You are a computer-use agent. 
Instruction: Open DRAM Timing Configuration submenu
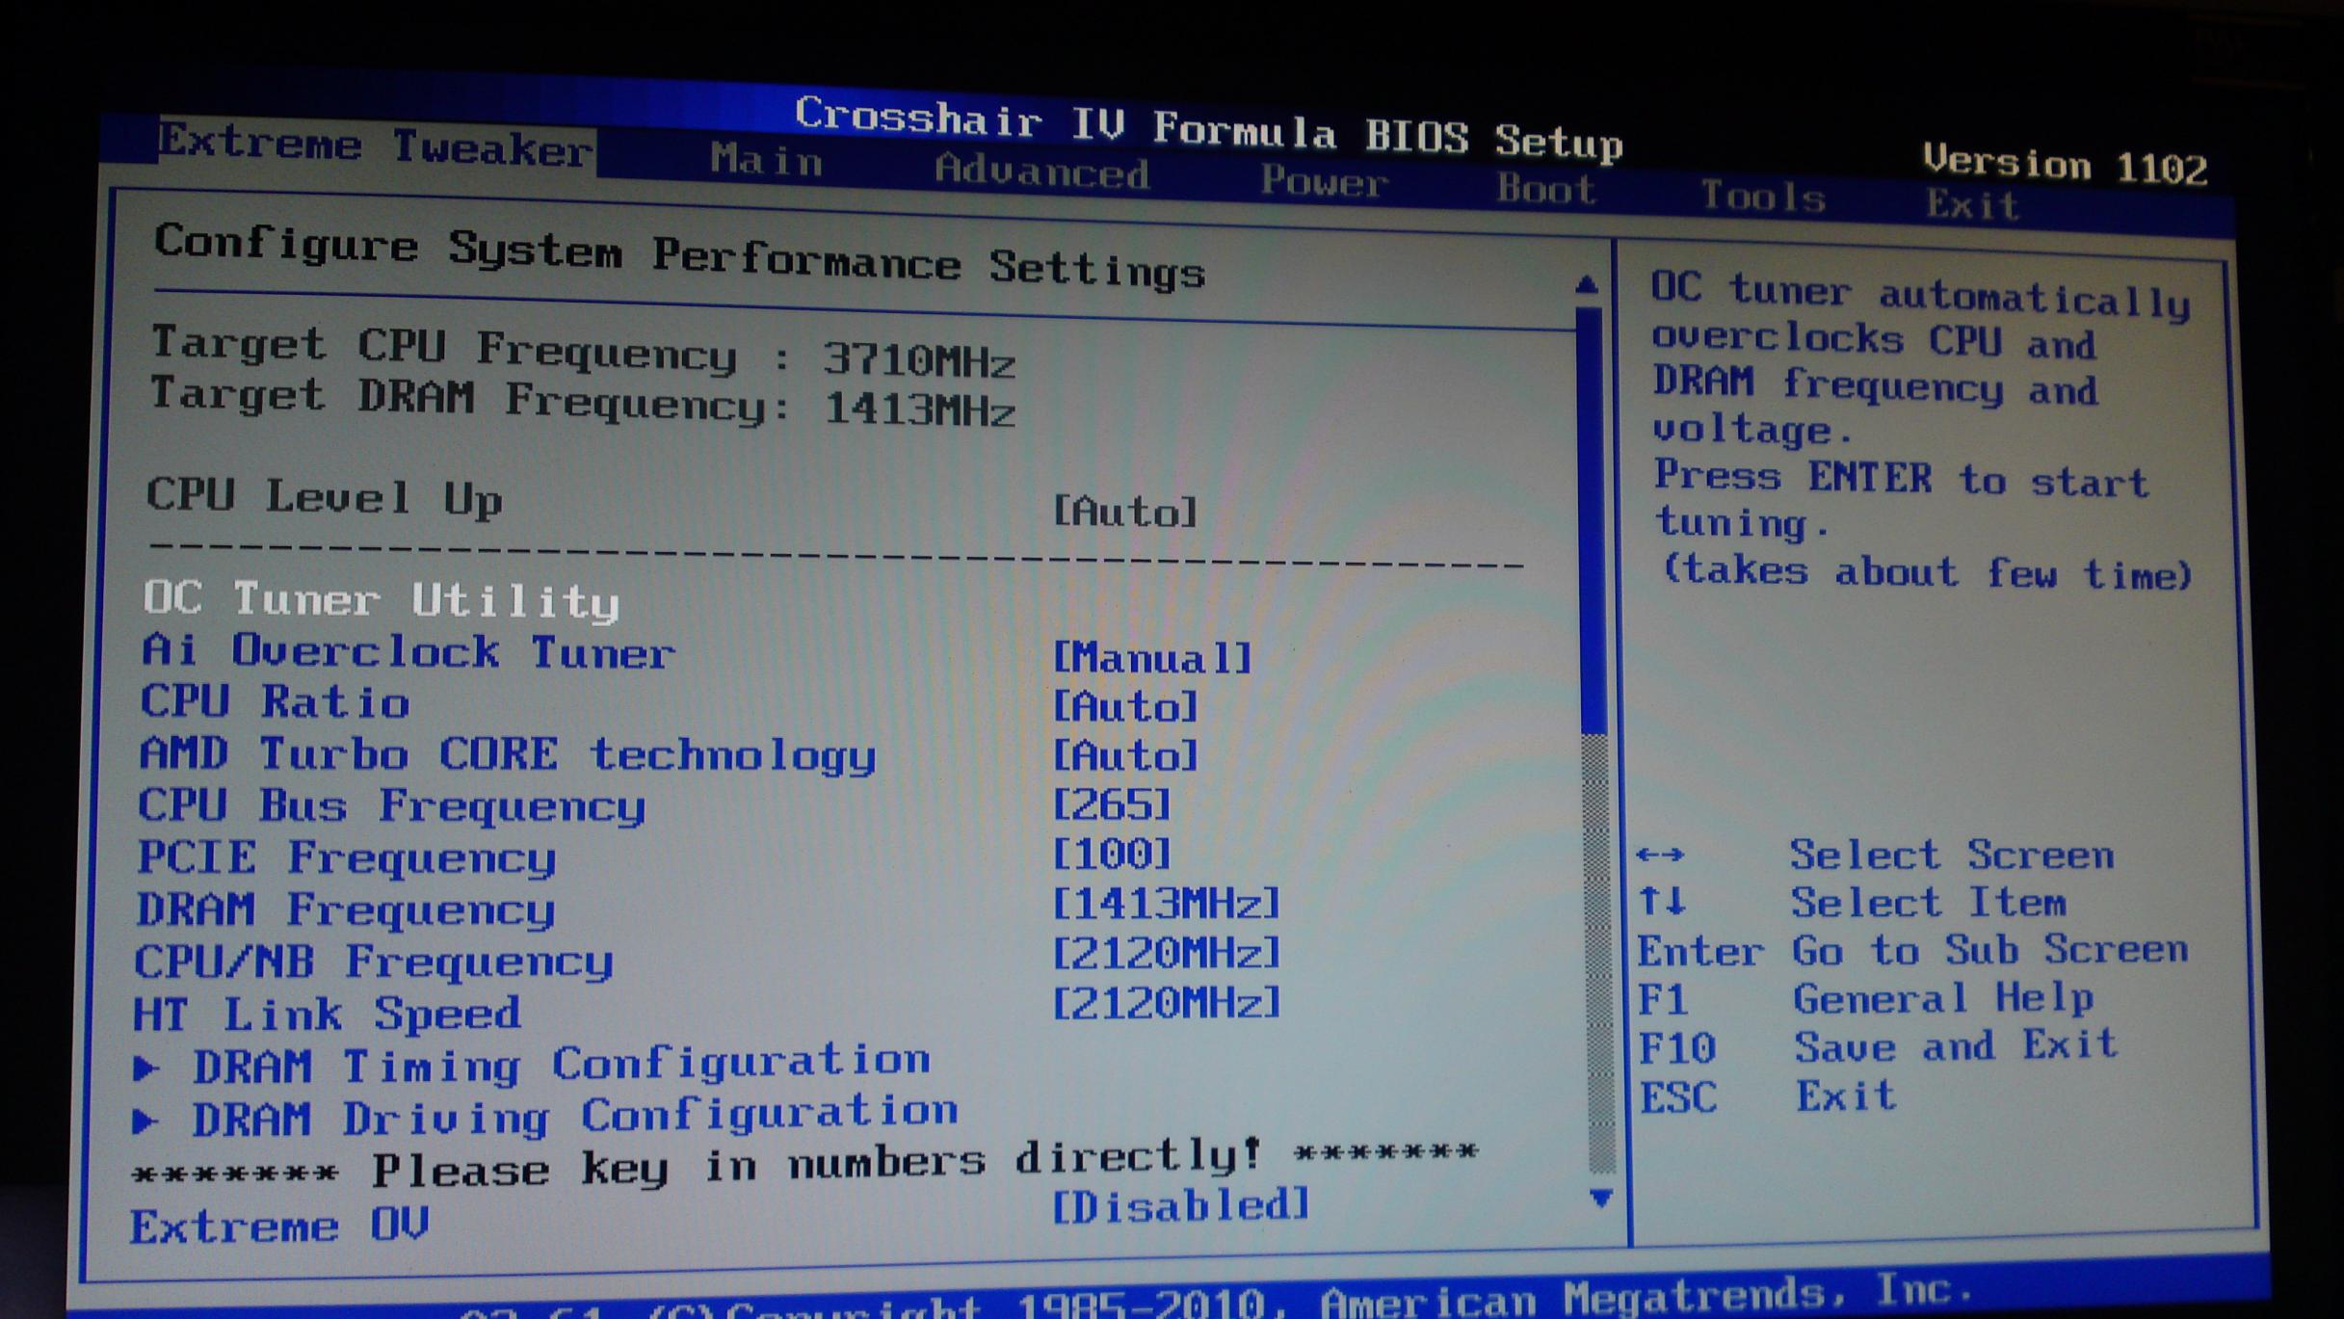pos(561,1064)
